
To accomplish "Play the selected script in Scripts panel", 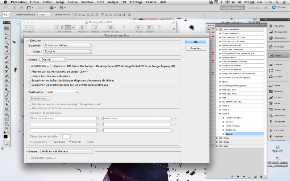I will [x=244, y=177].
